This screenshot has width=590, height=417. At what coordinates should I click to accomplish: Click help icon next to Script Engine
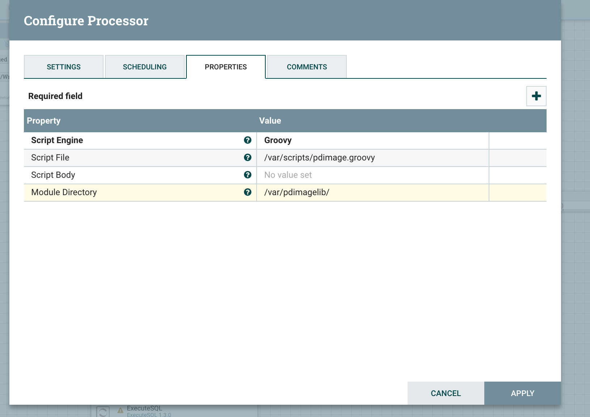coord(248,140)
